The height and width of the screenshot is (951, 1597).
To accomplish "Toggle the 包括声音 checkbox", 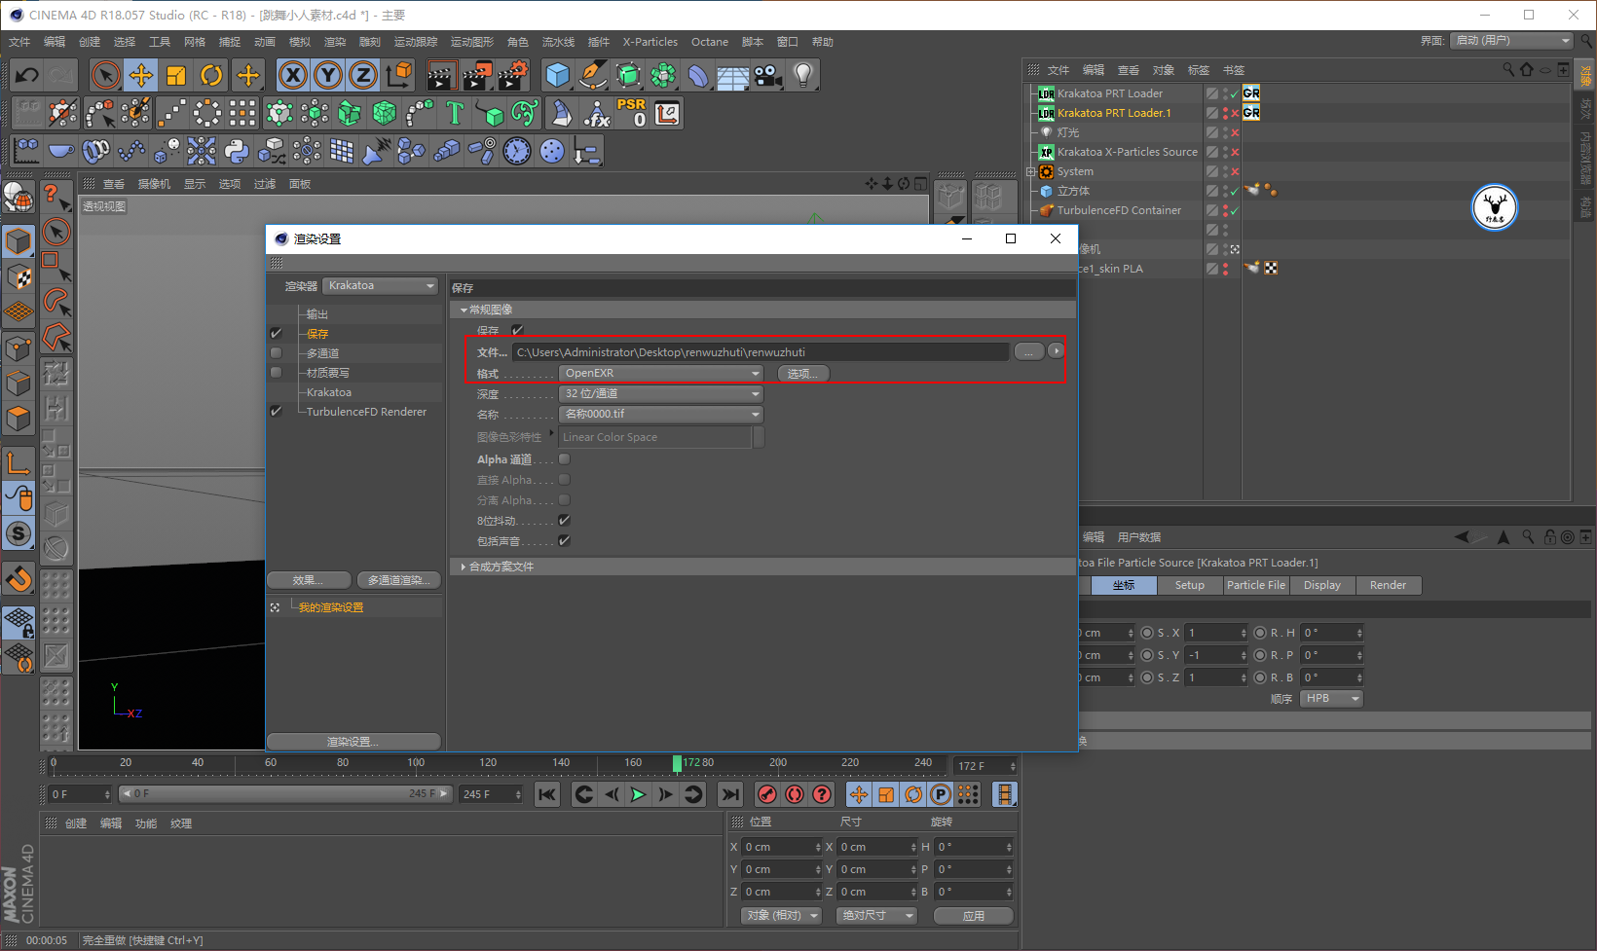I will (564, 541).
